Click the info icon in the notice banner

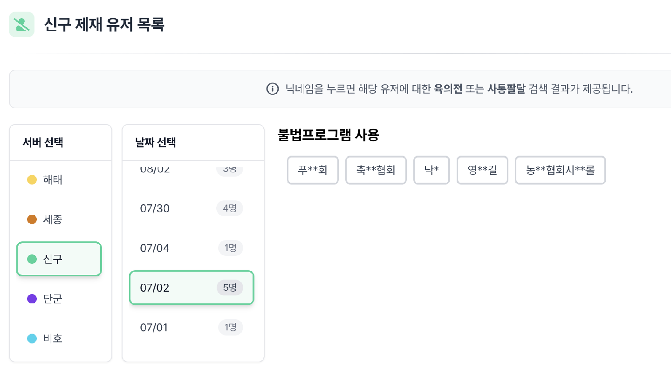(272, 89)
